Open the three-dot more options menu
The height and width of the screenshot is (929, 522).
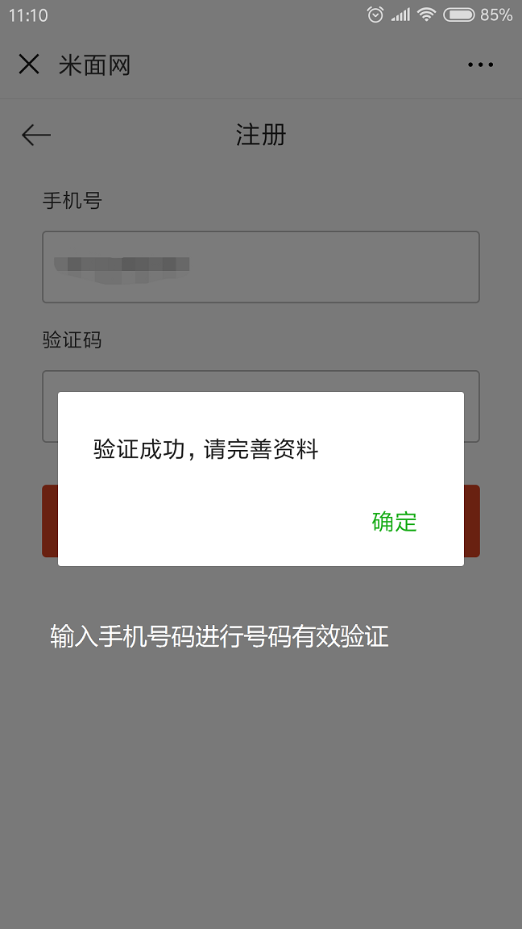480,65
